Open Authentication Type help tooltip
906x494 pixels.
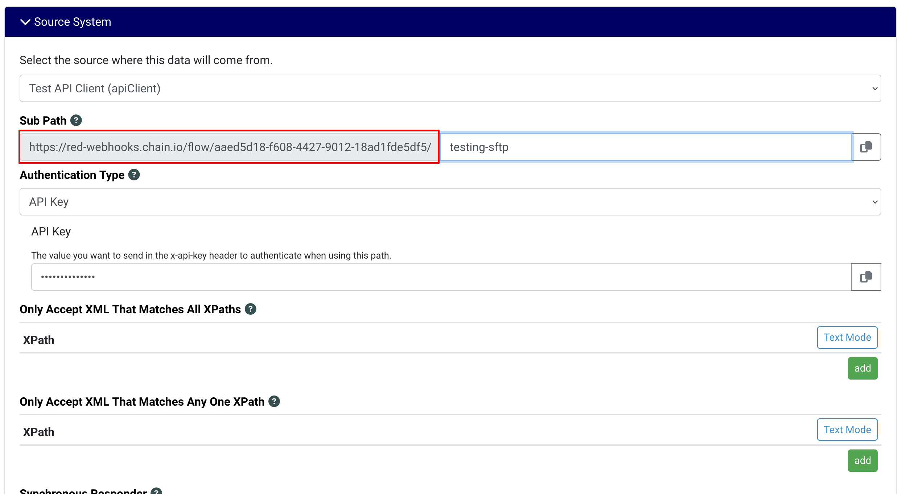point(134,175)
